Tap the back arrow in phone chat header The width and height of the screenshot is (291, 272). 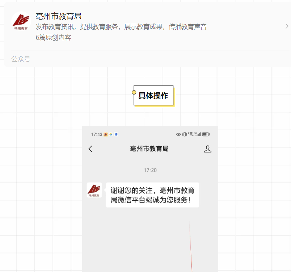click(x=90, y=149)
